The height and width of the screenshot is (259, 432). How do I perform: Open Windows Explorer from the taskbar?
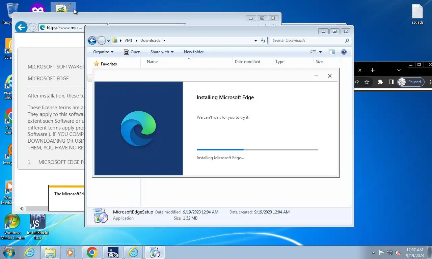pos(50,252)
